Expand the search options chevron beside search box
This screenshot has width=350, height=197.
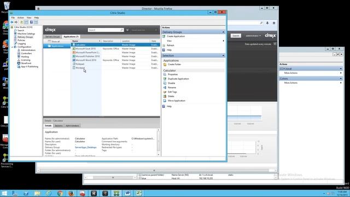(x=127, y=30)
